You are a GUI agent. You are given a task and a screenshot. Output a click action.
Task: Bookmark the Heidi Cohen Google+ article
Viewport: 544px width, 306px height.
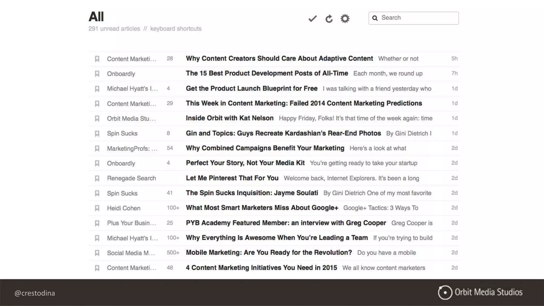point(97,208)
